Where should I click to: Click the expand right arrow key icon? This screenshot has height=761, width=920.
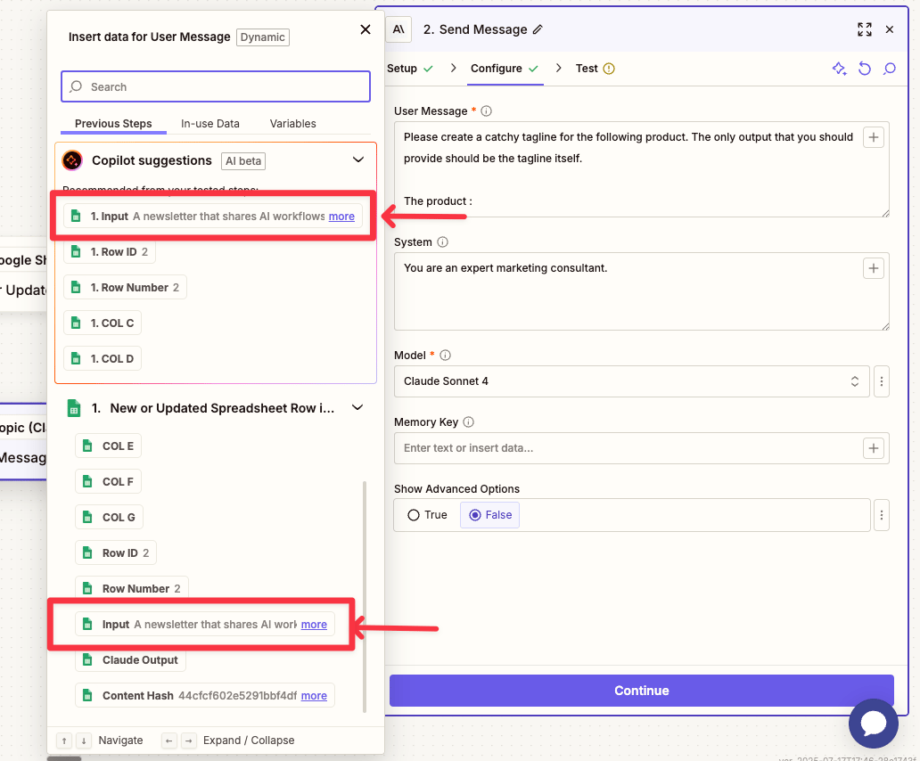click(x=188, y=741)
